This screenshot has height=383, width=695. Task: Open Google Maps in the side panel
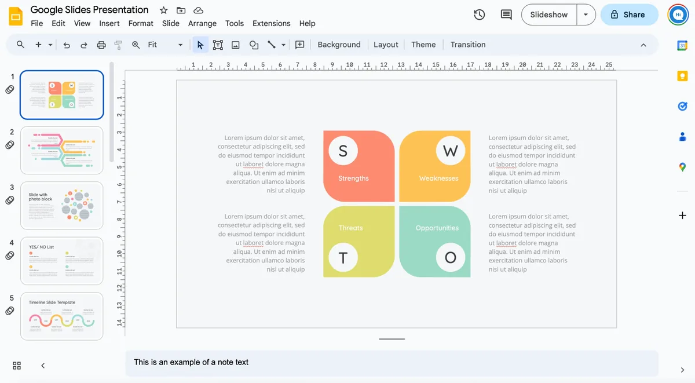[x=682, y=167]
